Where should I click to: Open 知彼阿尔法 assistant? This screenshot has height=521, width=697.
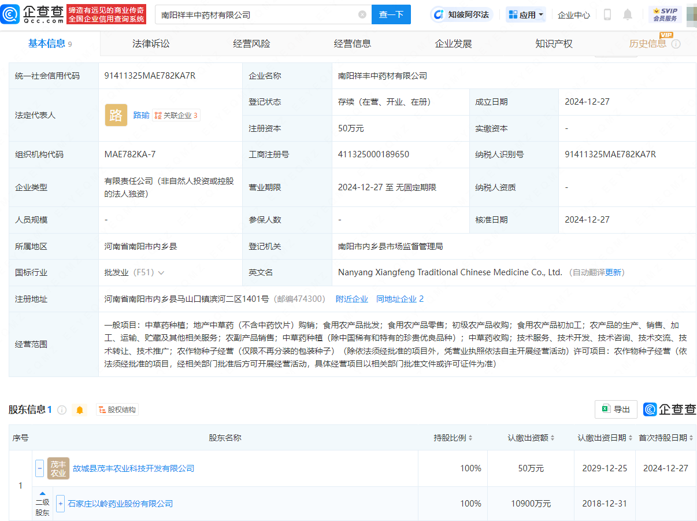coord(462,14)
